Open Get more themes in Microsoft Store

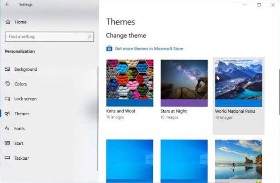149,49
